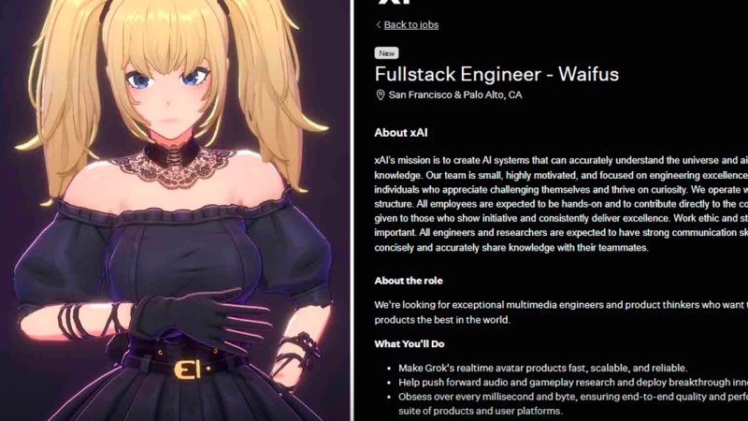
Task: Click the vertical divider beside the avatar image
Action: (352, 210)
